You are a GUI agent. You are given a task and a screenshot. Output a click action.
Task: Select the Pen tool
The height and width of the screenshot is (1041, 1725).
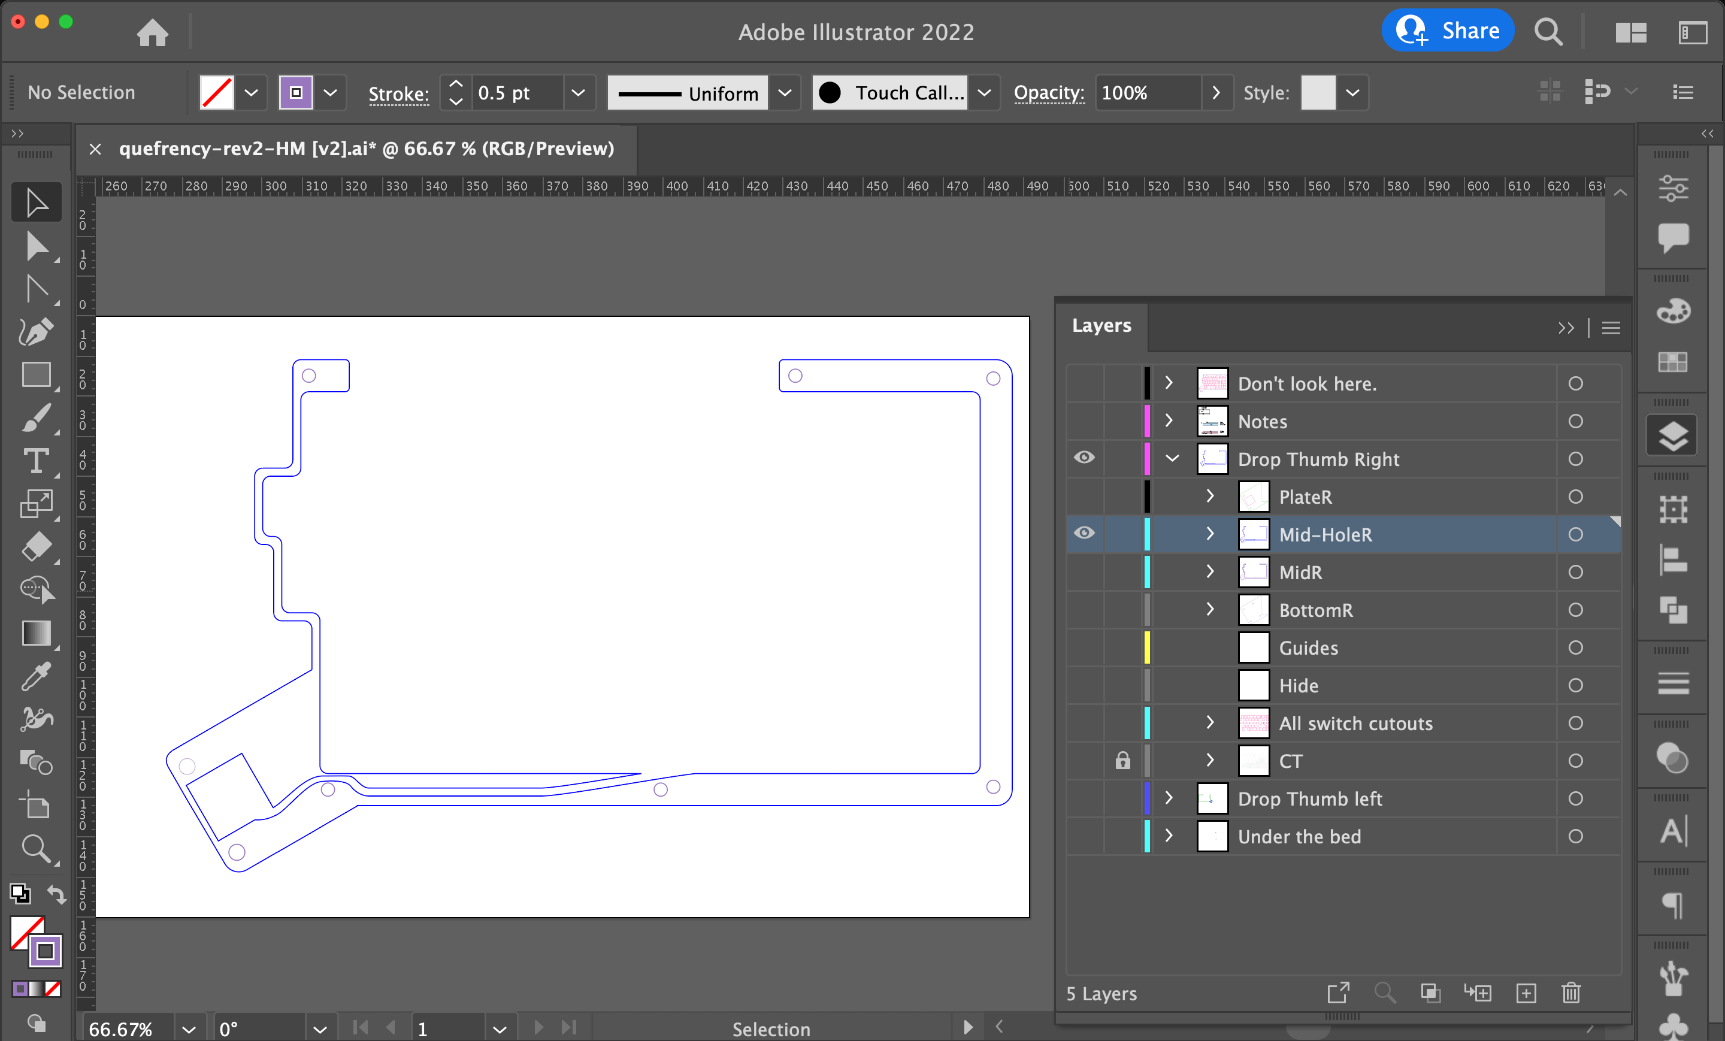coord(36,332)
